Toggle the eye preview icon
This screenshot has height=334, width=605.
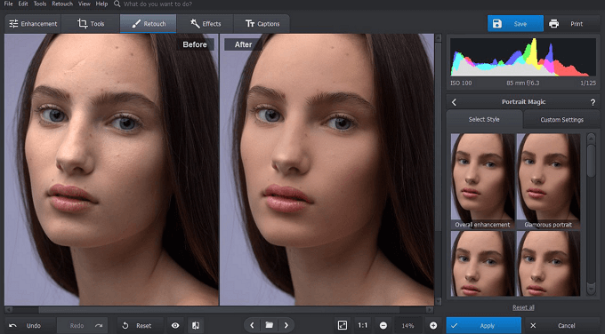click(175, 325)
